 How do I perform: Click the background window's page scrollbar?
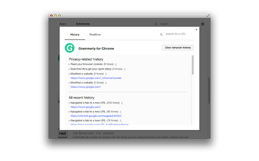point(209,90)
